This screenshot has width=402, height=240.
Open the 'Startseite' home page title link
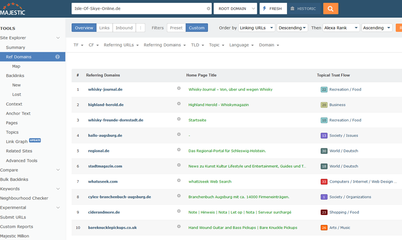click(x=197, y=120)
